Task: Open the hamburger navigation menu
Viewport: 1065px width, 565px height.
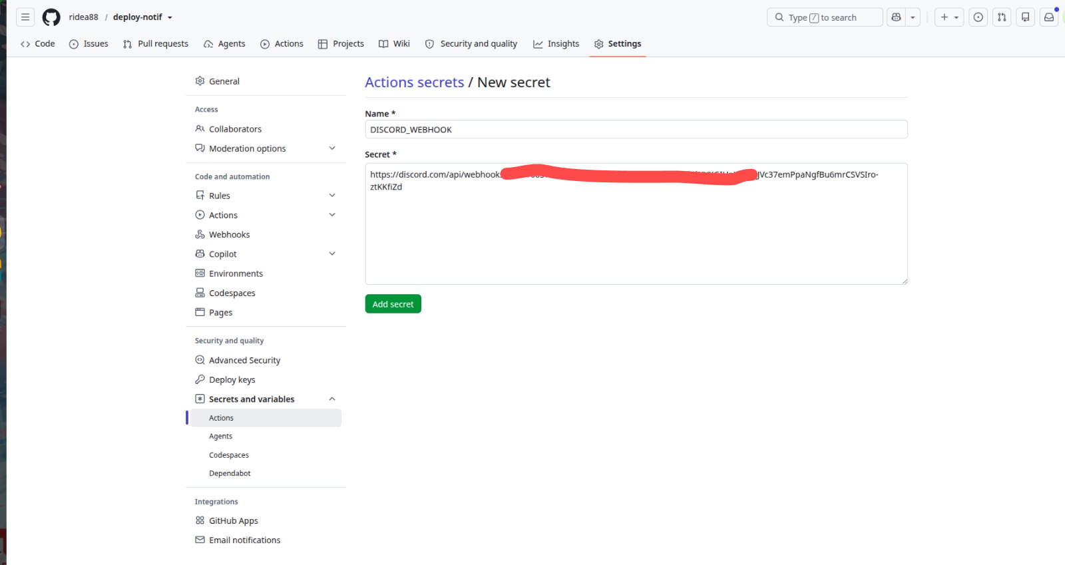Action: [x=25, y=17]
